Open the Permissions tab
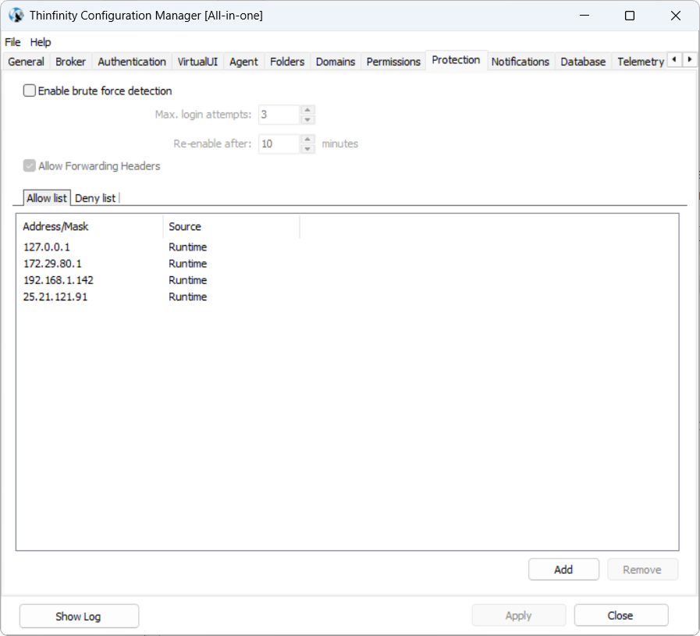This screenshot has width=700, height=636. 393,62
